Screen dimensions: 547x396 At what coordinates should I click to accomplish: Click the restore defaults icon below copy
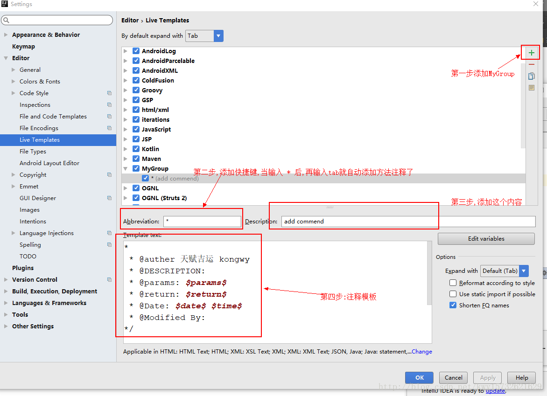tap(531, 88)
